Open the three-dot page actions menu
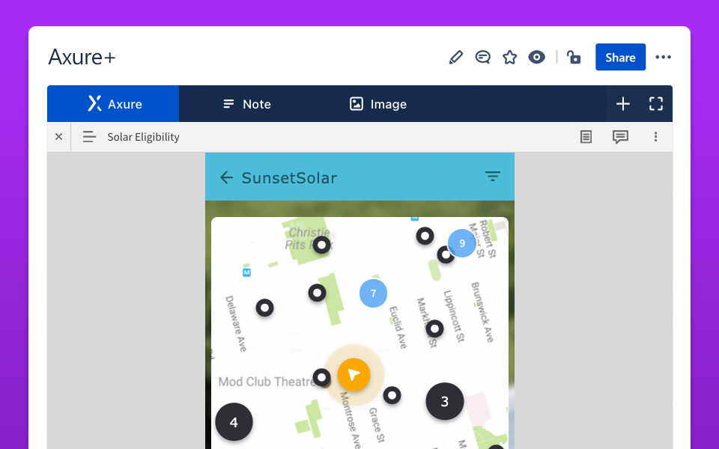Screen dimensions: 719x449 pyautogui.click(x=663, y=58)
